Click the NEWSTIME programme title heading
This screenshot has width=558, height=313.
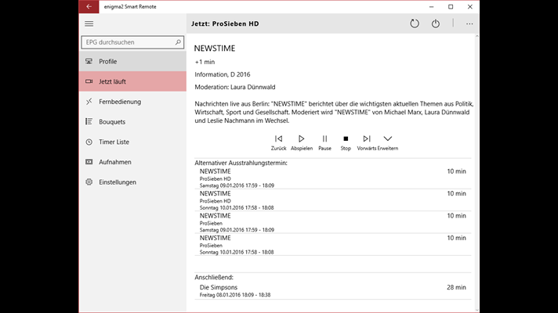[215, 49]
